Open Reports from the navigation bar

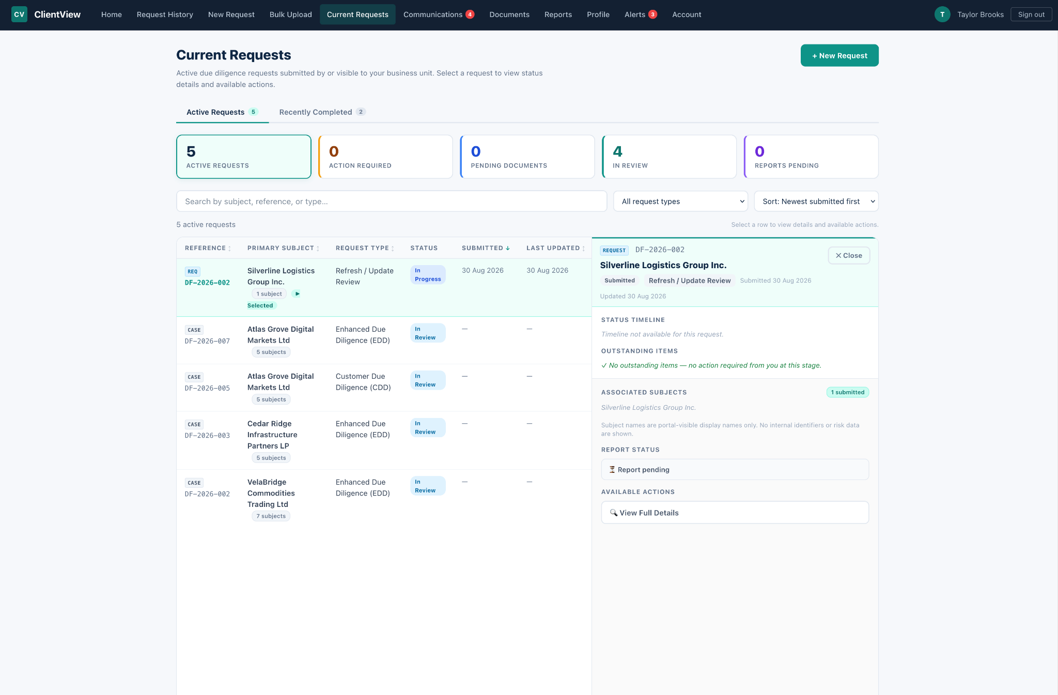point(558,14)
